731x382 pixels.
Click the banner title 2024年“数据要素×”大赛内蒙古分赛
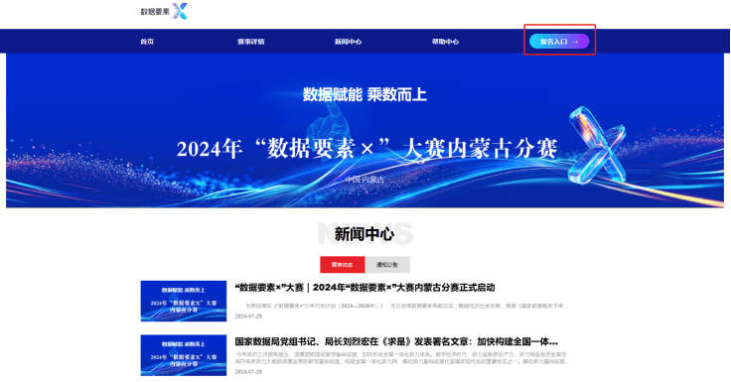pos(366,149)
